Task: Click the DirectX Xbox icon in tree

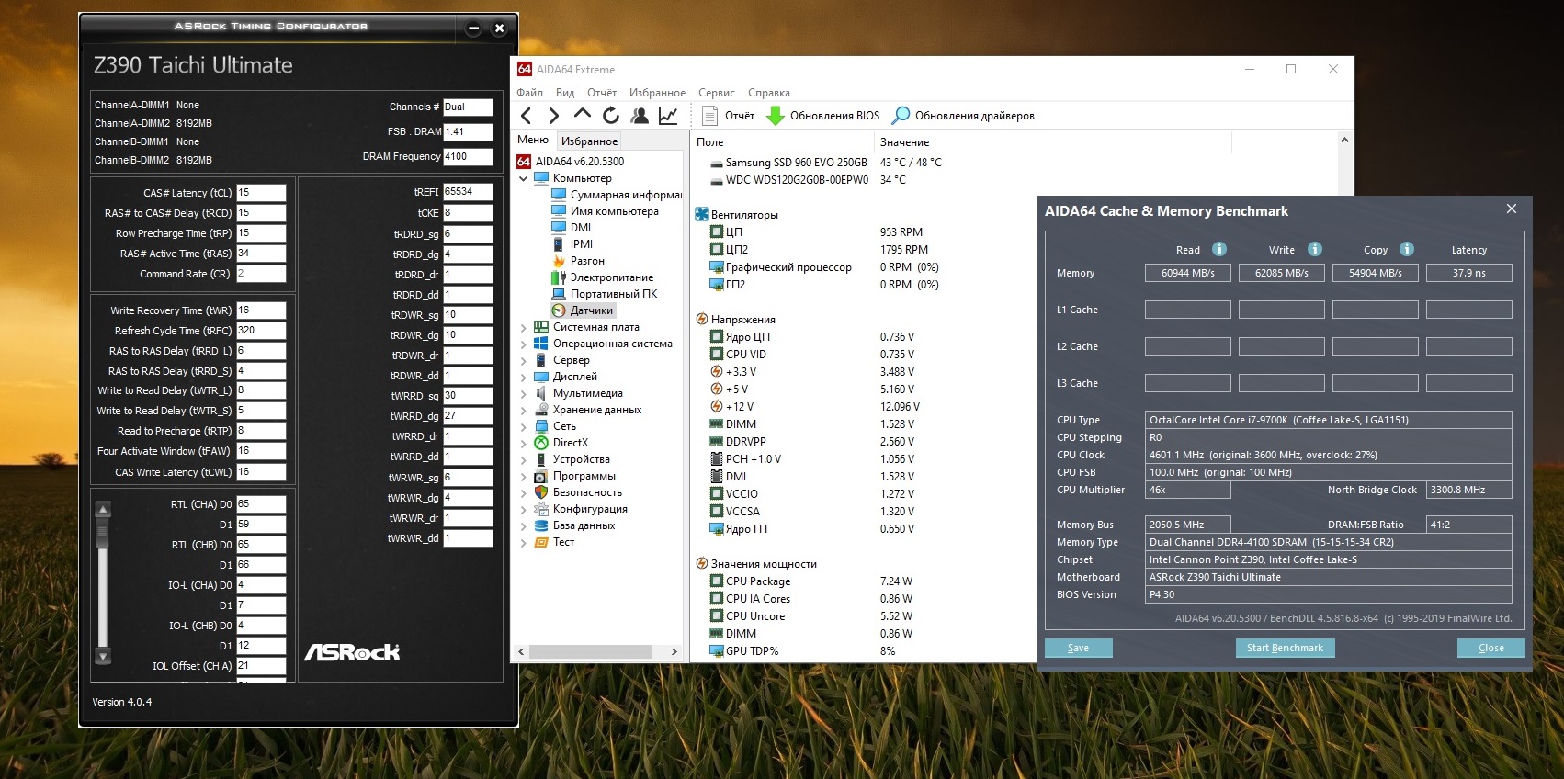Action: (x=541, y=443)
